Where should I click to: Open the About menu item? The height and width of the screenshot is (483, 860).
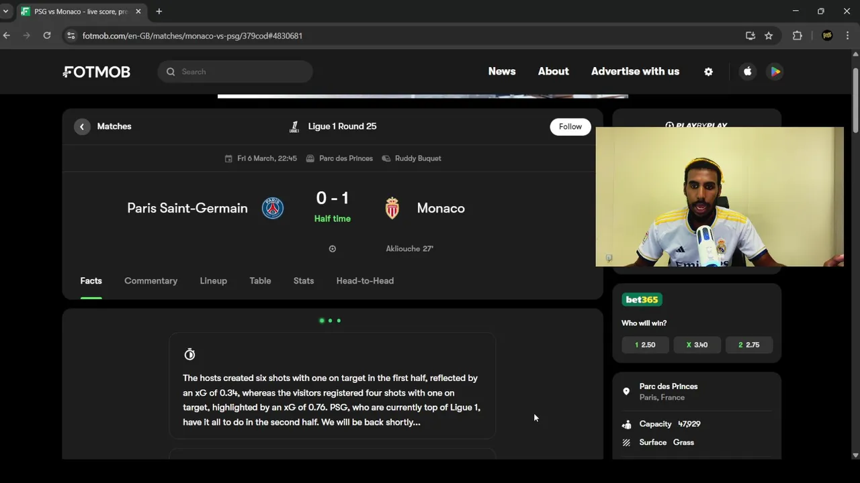[x=554, y=72]
